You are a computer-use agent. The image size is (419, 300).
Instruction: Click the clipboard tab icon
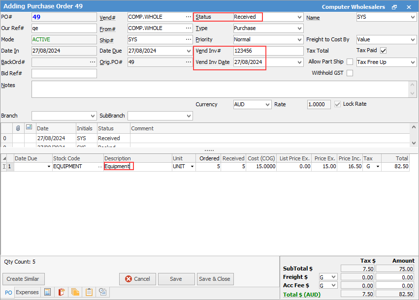coord(89,292)
